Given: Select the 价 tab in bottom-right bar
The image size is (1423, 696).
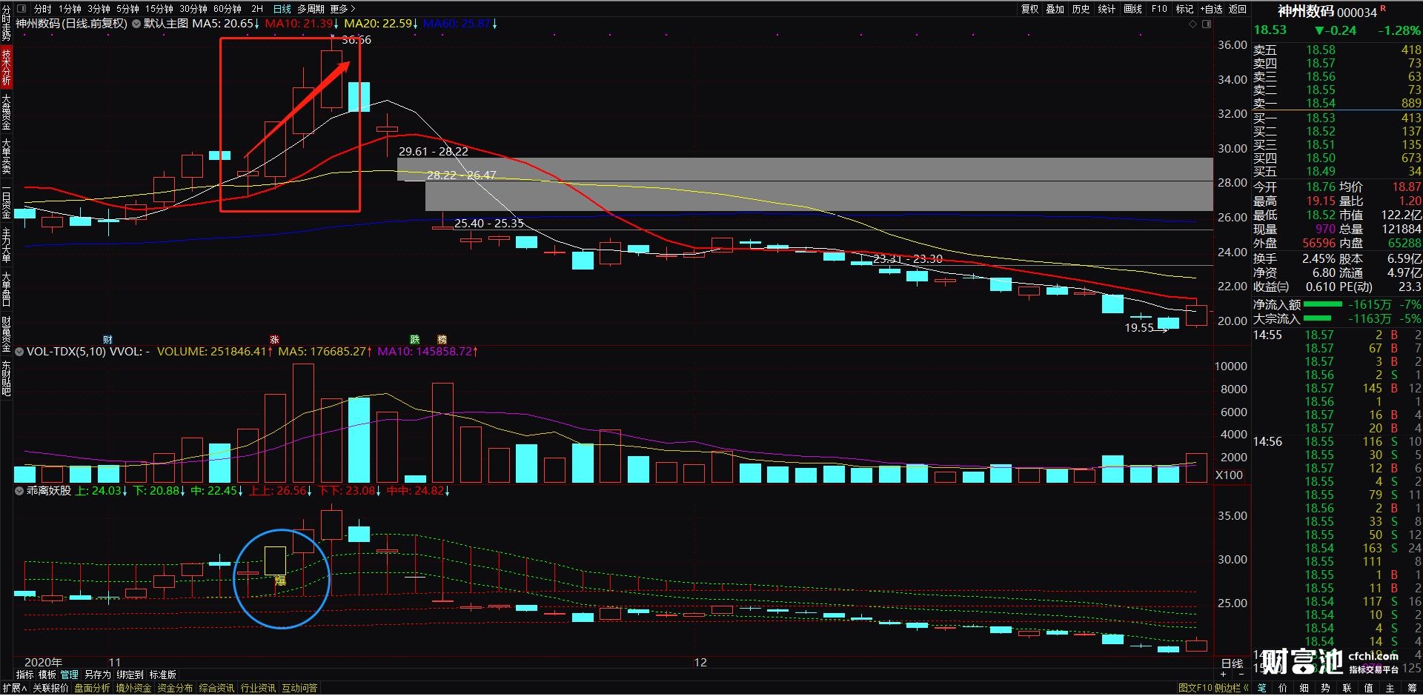Looking at the screenshot, I should 1283,689.
